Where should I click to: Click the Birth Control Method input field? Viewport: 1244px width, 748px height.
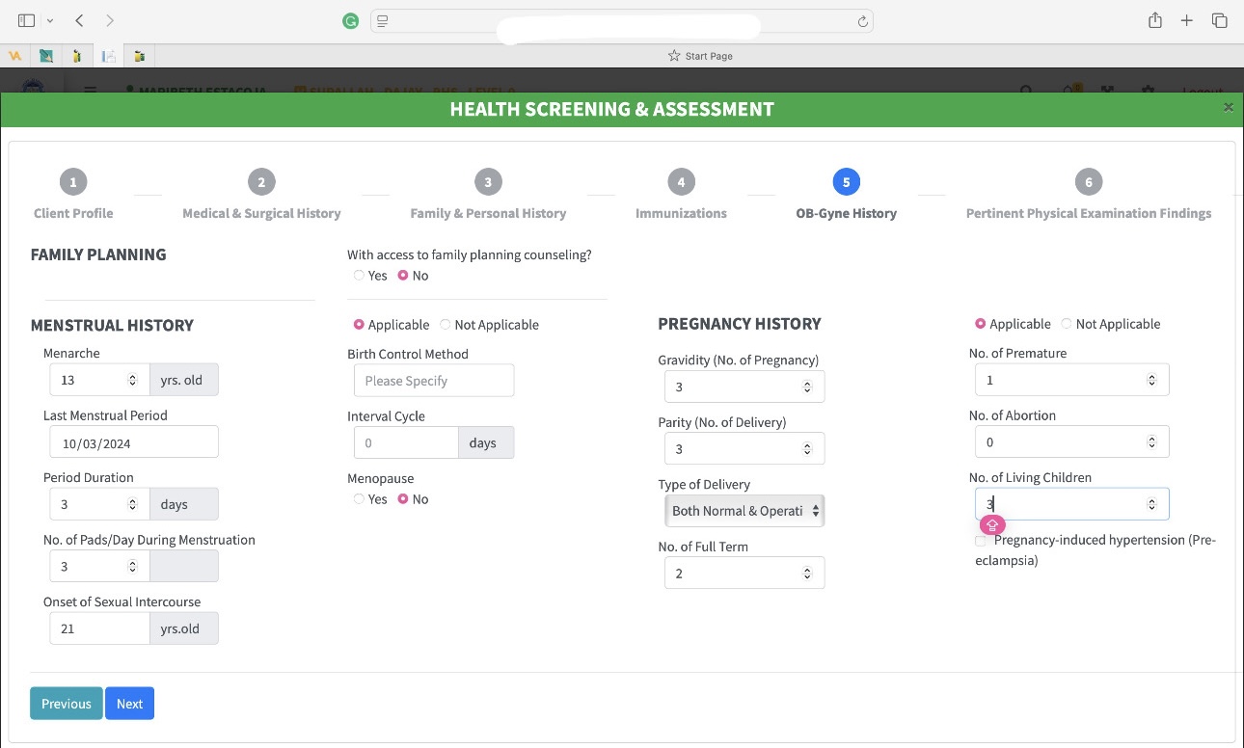434,381
